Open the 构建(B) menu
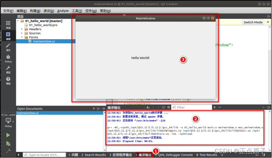Image resolution: width=272 pixels, height=158 pixels. 35,11
